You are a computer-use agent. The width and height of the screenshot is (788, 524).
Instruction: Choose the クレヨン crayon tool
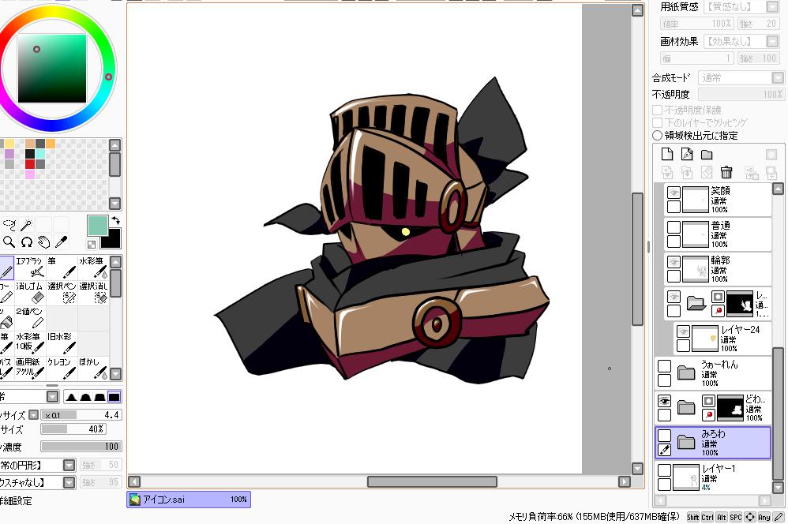coord(62,368)
